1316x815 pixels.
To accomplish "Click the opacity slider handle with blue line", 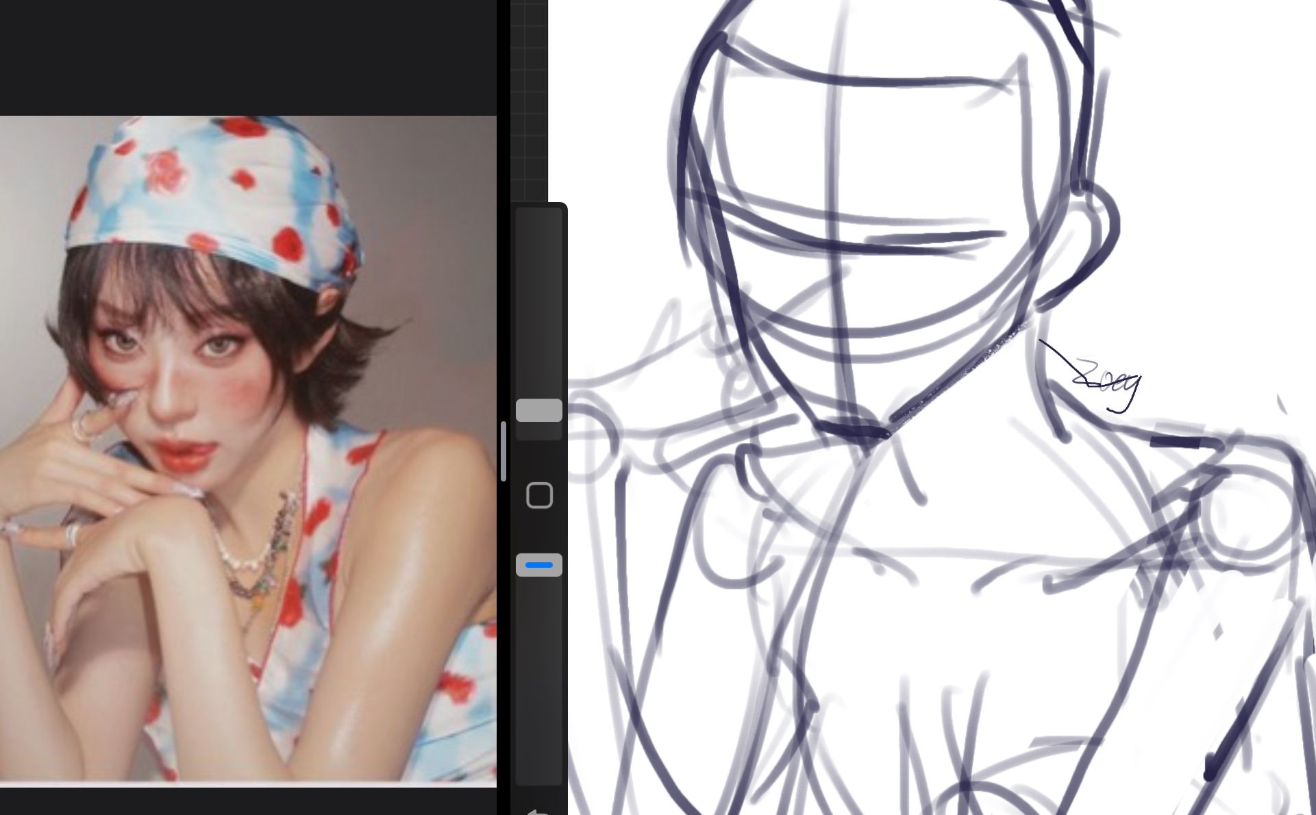I will point(538,565).
